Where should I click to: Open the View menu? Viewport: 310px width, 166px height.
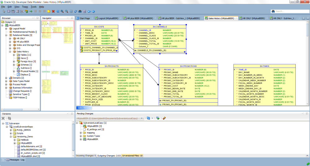click(x=17, y=7)
